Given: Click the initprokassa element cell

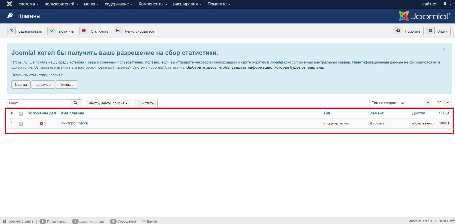Looking at the screenshot, I should coord(376,123).
